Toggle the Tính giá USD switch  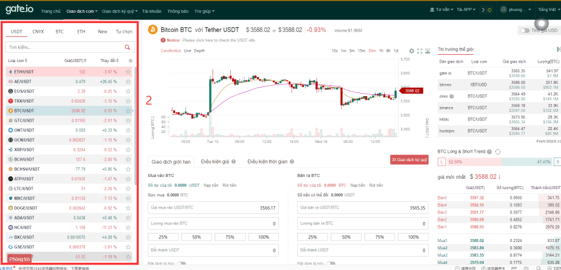(525, 30)
